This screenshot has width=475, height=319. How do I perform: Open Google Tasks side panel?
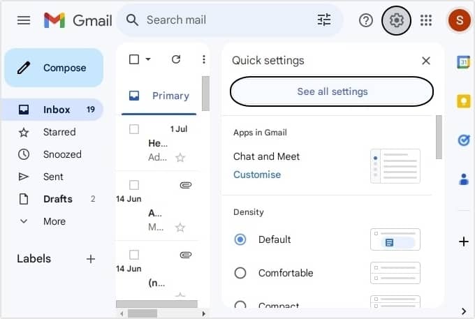[464, 140]
